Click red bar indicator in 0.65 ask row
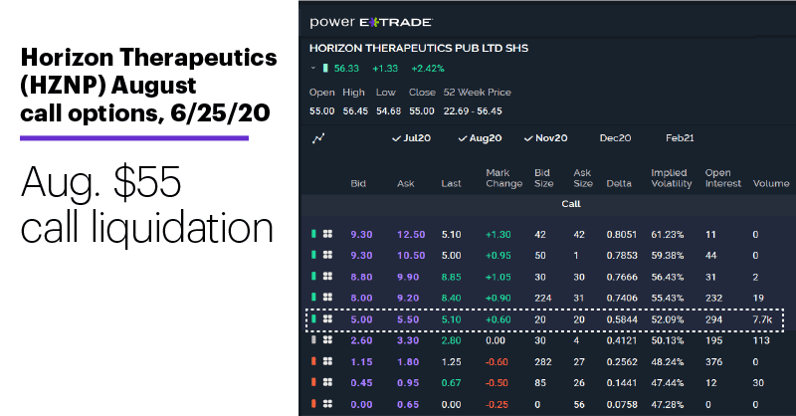The height and width of the screenshot is (416, 796). [313, 404]
